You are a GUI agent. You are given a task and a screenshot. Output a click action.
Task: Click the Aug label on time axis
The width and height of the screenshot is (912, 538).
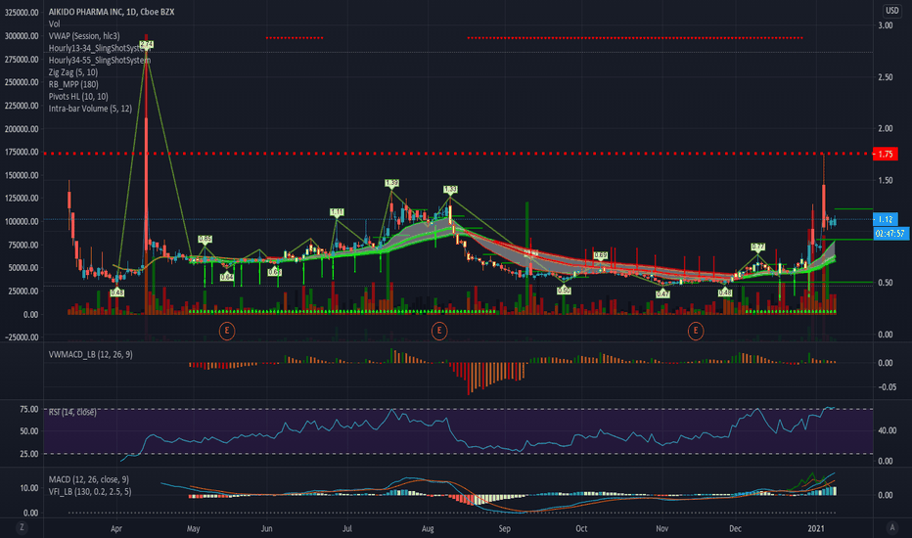428,528
